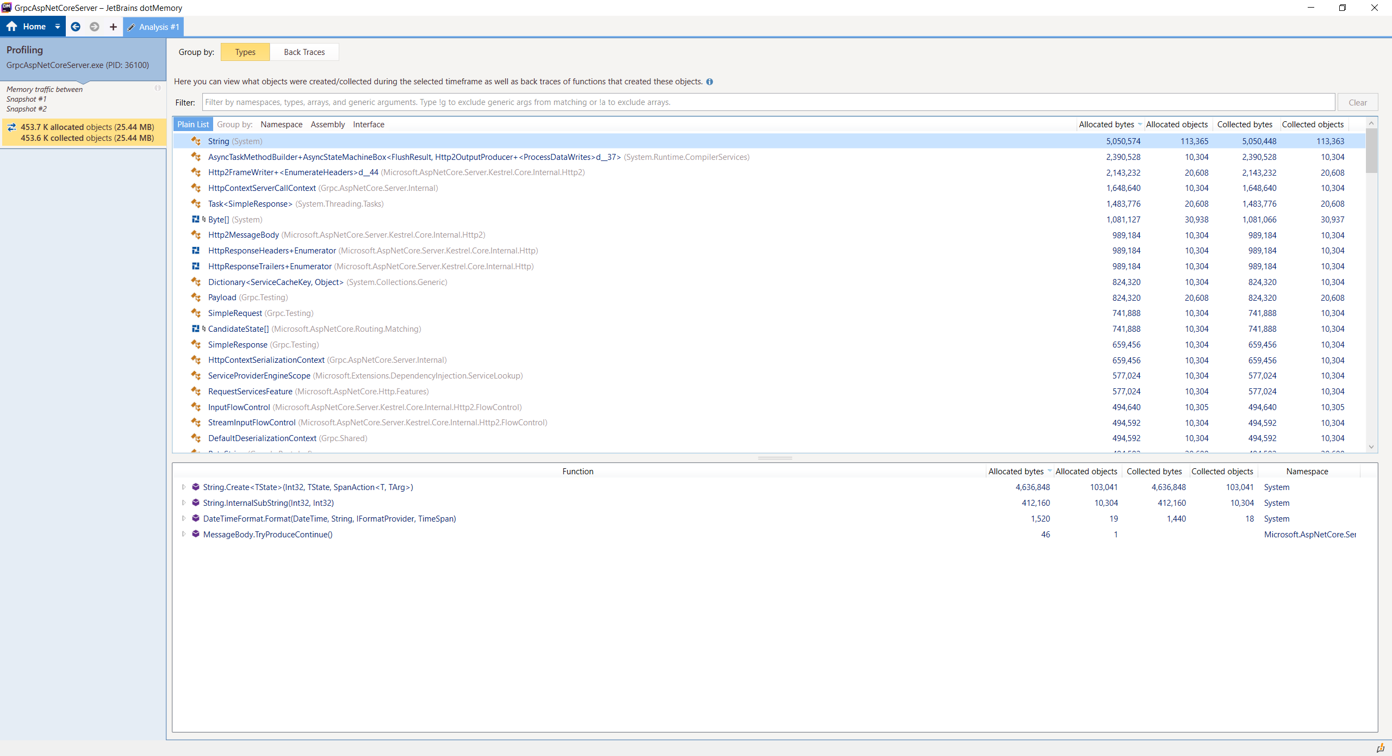Select Plain List view
The image size is (1392, 756).
pos(193,125)
